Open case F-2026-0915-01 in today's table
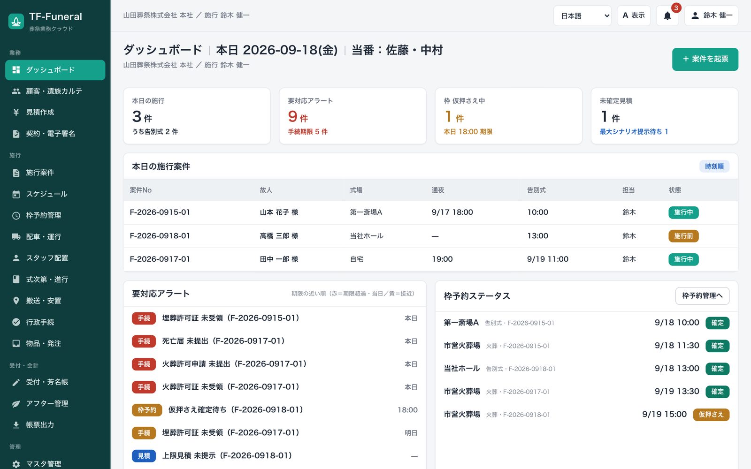Image resolution: width=751 pixels, height=469 pixels. (160, 212)
